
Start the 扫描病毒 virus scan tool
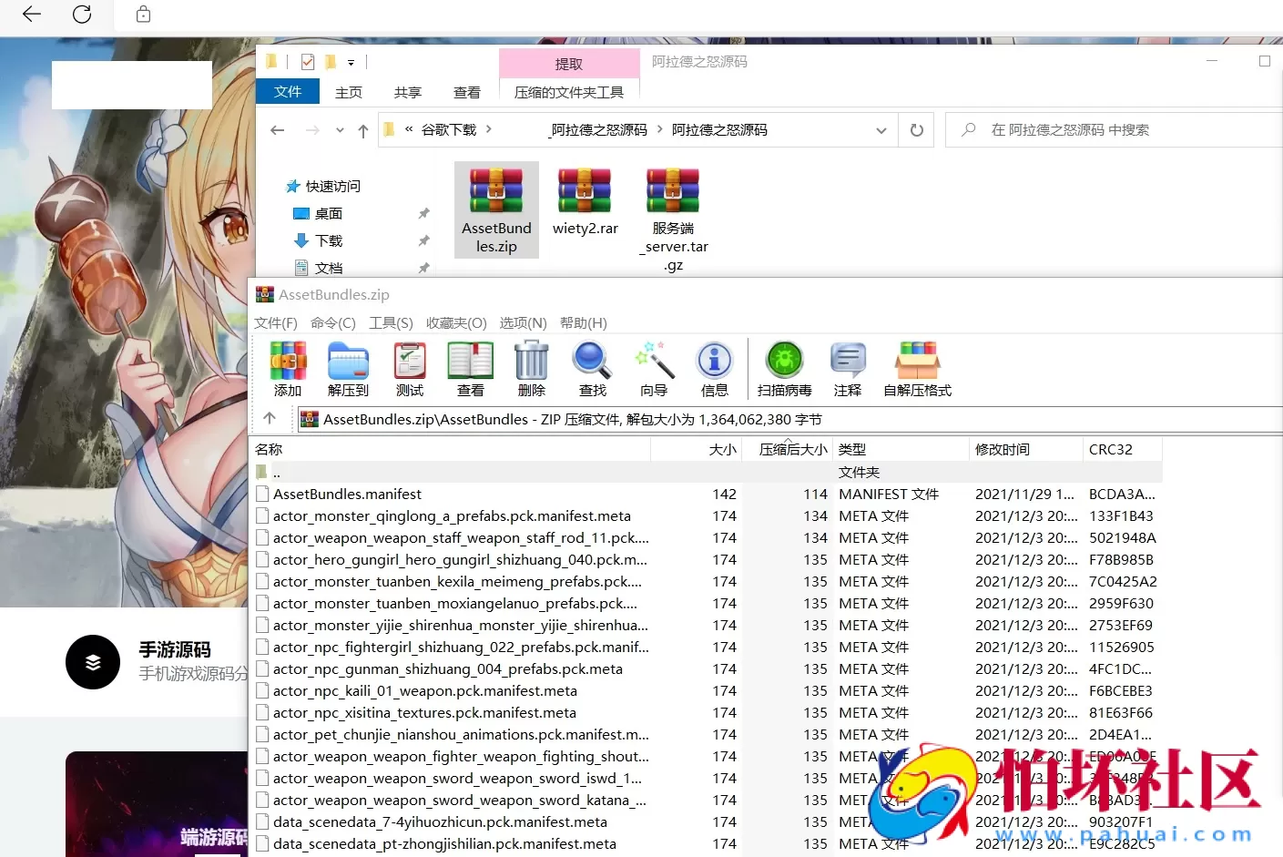coord(784,368)
